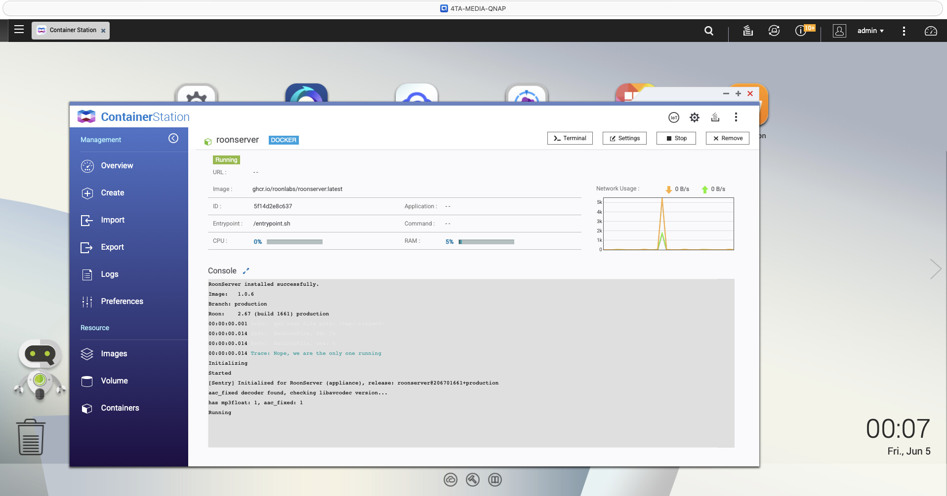Open the desktop Recycle Bin
The image size is (947, 496).
[x=31, y=437]
